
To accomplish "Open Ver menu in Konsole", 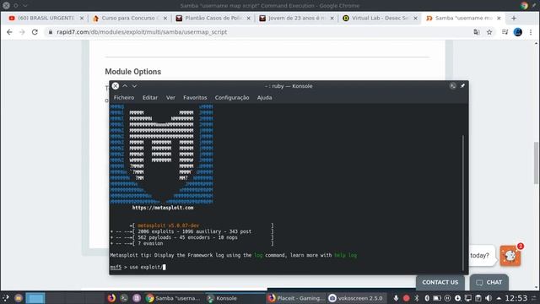I will (x=170, y=98).
